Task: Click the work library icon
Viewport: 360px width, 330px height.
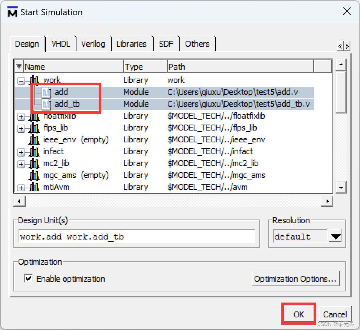Action: (x=34, y=80)
